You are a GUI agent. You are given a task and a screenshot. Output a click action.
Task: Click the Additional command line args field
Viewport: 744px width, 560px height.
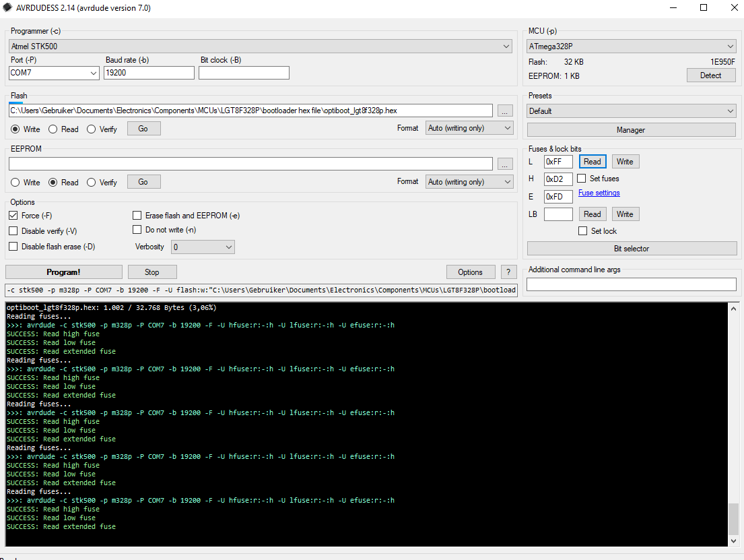pyautogui.click(x=631, y=284)
